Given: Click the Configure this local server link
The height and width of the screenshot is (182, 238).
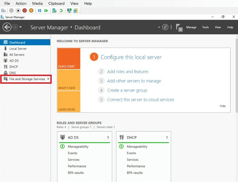Looking at the screenshot, I should pos(131,57).
